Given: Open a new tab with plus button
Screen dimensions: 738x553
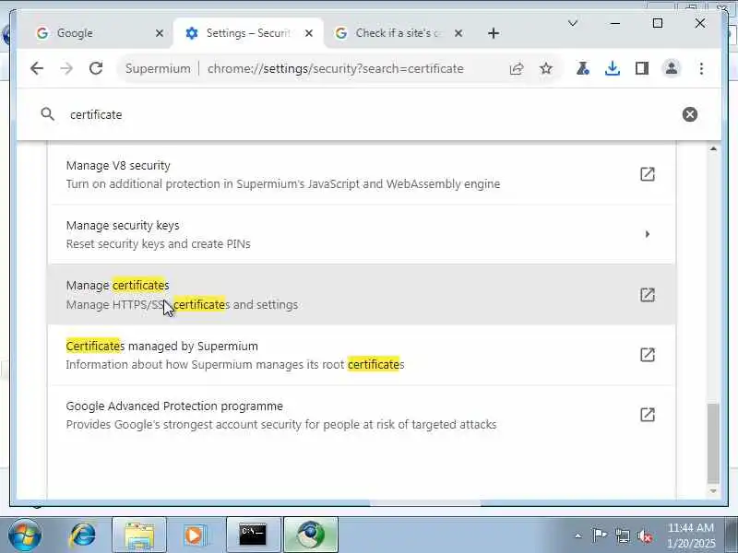Looking at the screenshot, I should click(494, 33).
